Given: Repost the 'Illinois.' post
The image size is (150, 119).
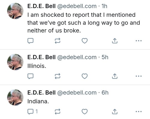Looking at the screenshot, I should click(58, 76).
